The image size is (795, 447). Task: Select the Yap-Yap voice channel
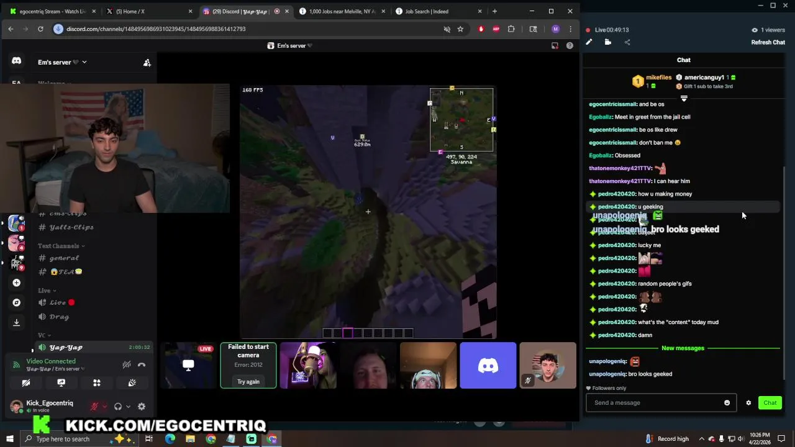point(93,347)
